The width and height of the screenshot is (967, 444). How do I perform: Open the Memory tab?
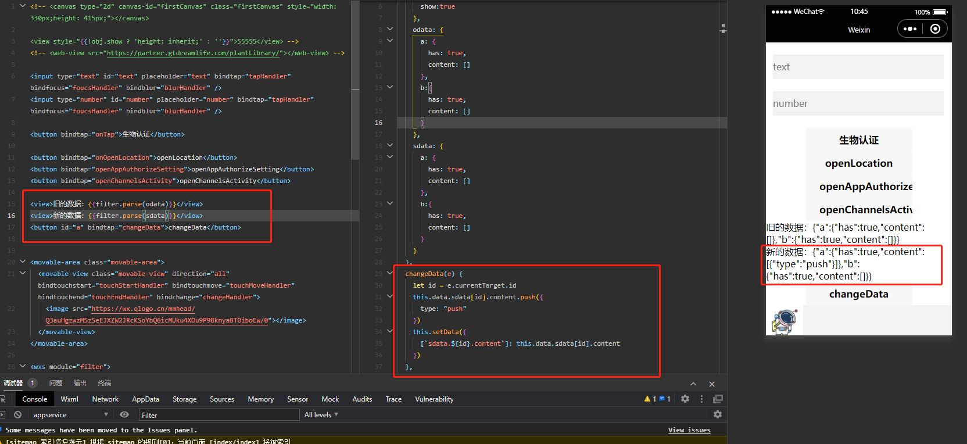click(260, 399)
